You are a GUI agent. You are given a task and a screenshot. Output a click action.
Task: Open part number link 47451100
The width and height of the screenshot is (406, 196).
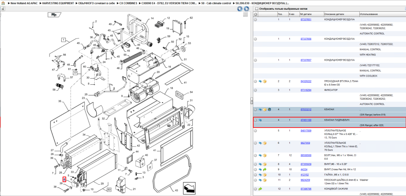click(306, 120)
